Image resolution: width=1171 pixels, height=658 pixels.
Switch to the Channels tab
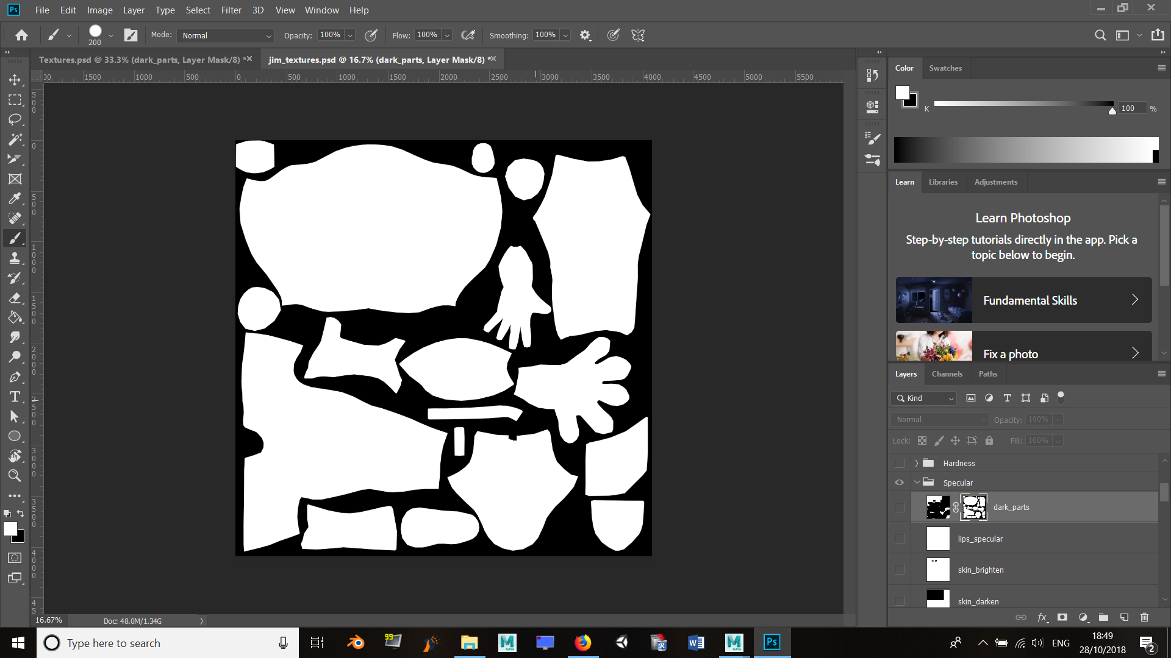947,373
